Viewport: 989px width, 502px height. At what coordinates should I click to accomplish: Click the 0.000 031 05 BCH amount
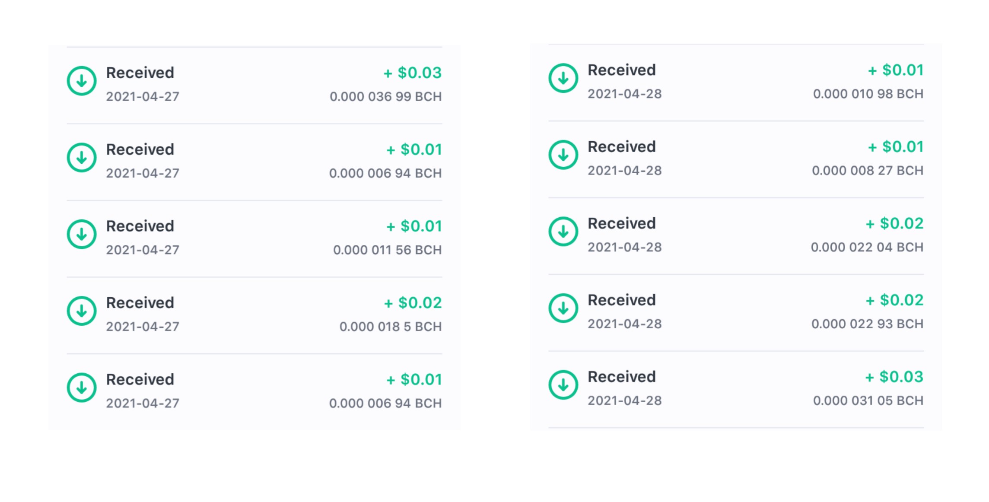(x=868, y=400)
